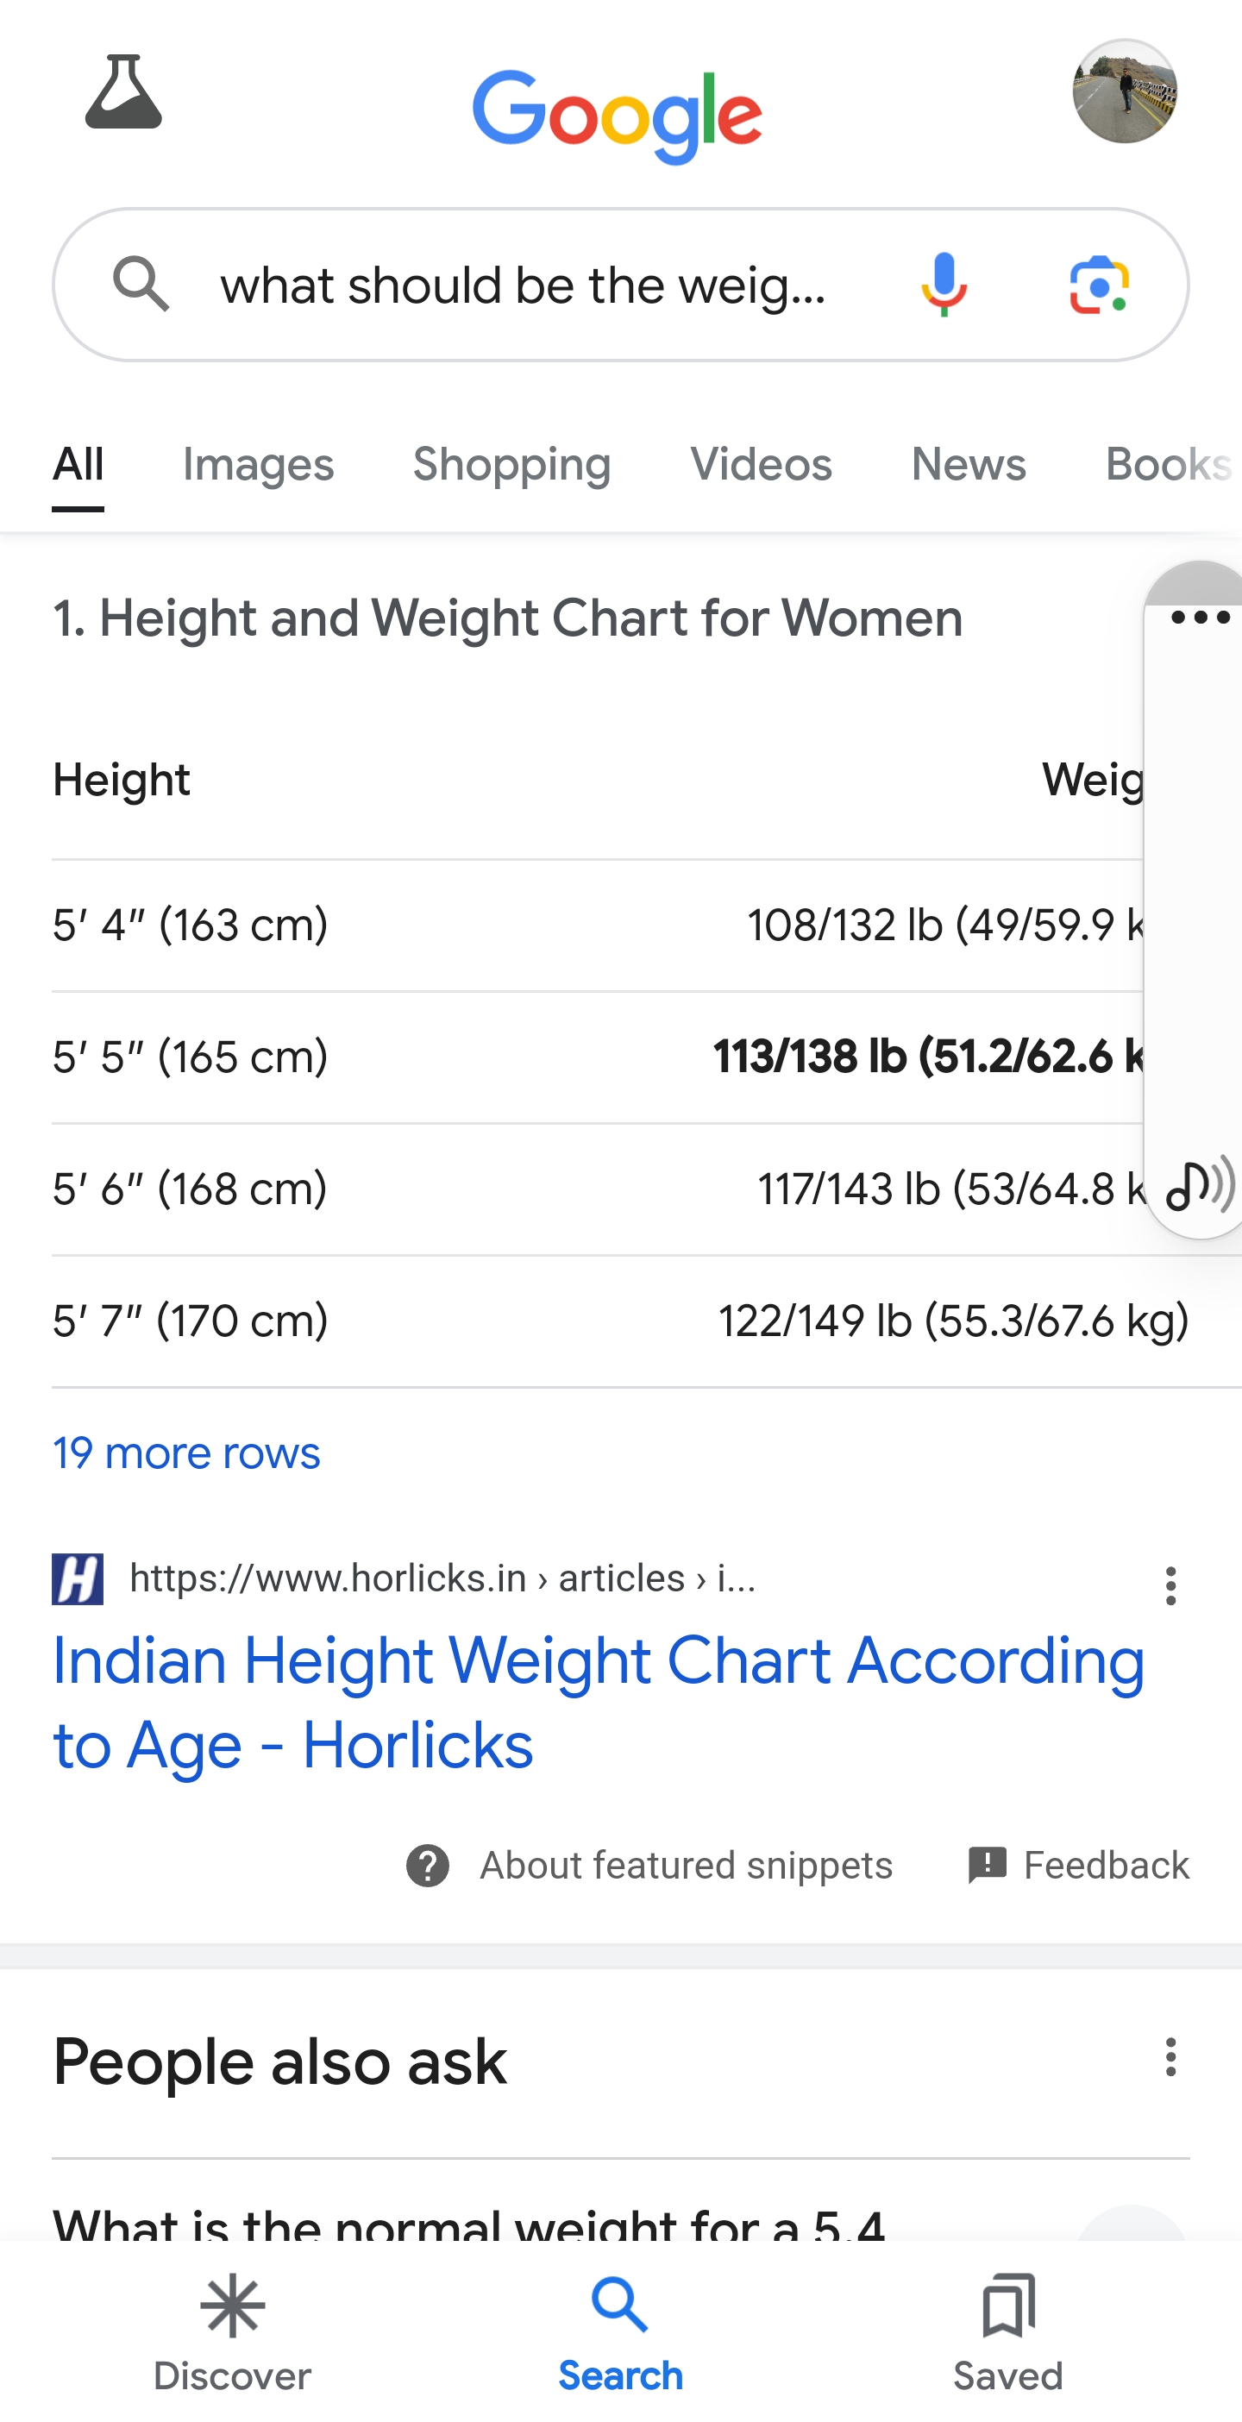Image resolution: width=1242 pixels, height=2422 pixels.
Task: Expand table with 19 more rows
Action: pos(186,1453)
